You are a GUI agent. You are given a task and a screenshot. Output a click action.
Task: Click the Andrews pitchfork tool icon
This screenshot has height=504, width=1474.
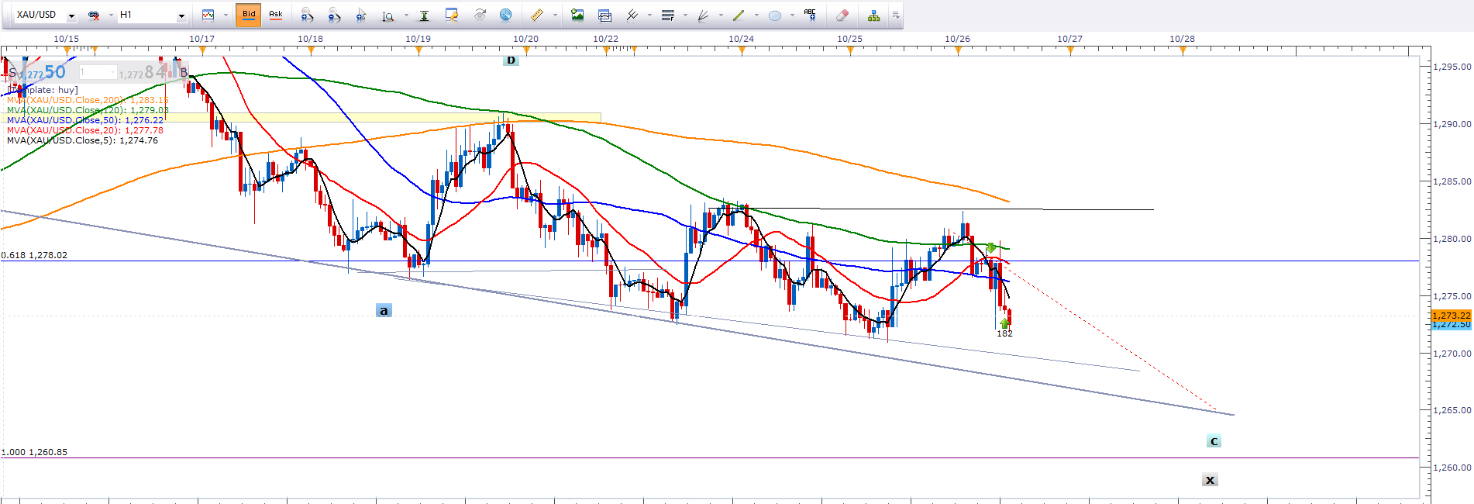(x=632, y=15)
